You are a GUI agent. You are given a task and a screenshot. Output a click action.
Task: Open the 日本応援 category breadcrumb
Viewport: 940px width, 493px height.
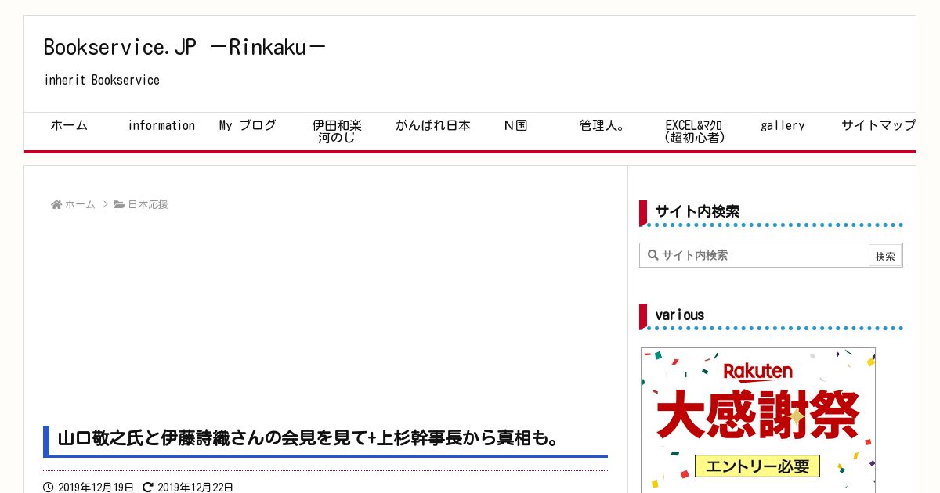148,204
